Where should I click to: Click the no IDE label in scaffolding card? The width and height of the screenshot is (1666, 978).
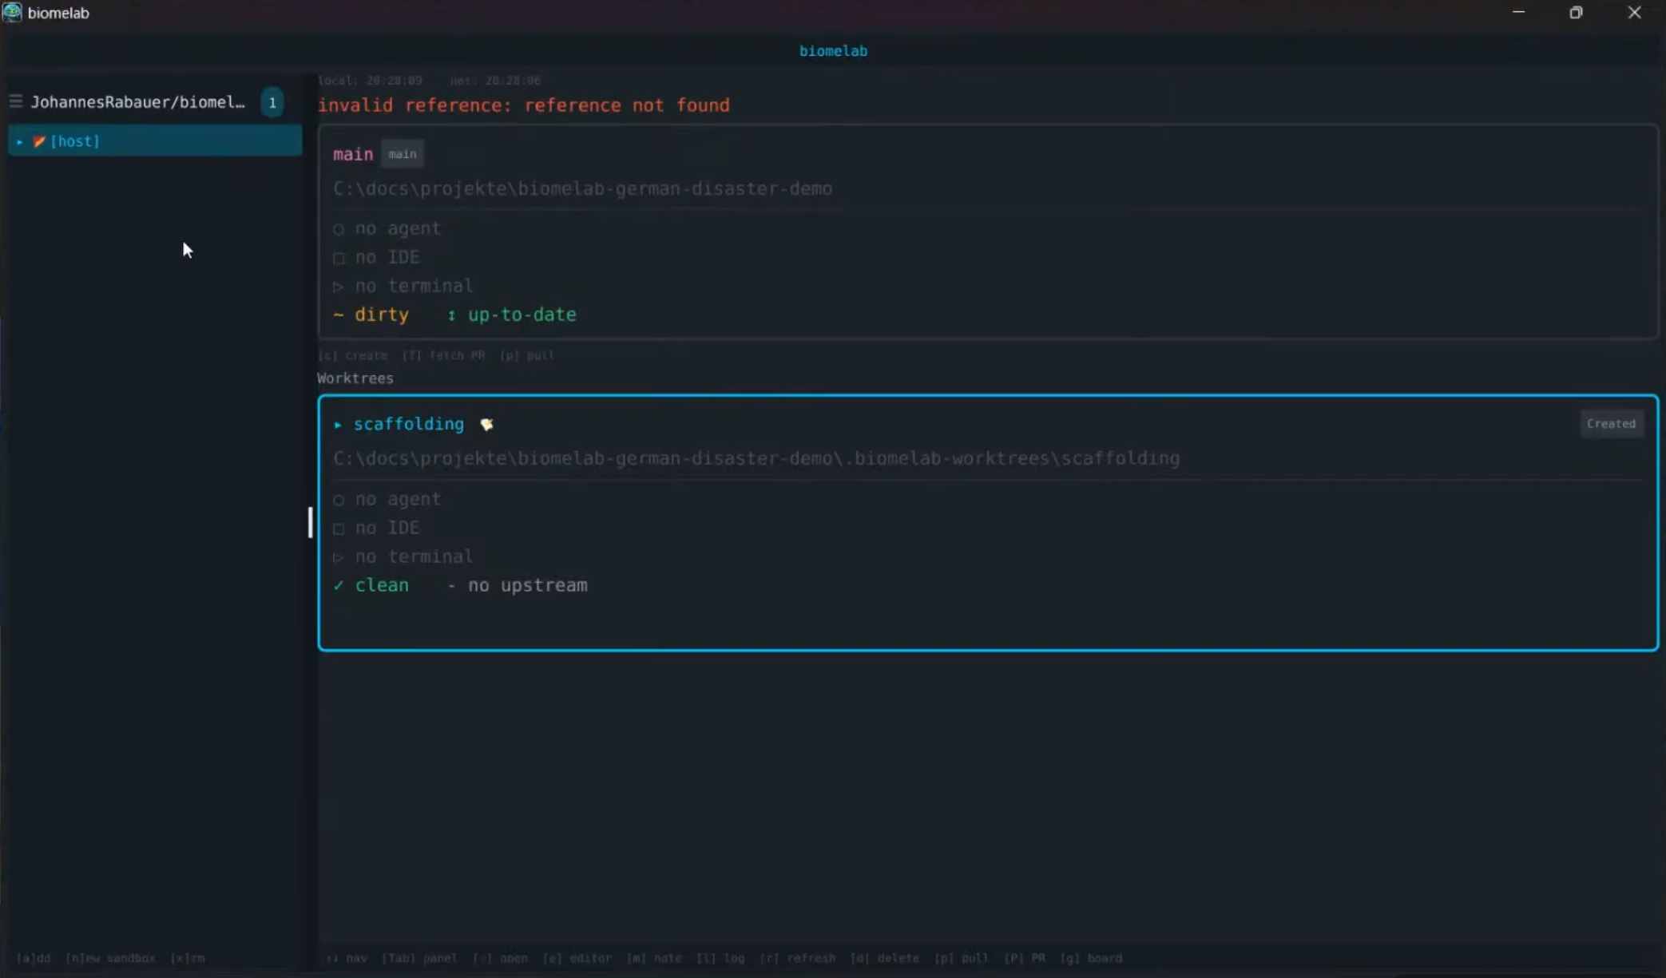(x=387, y=528)
